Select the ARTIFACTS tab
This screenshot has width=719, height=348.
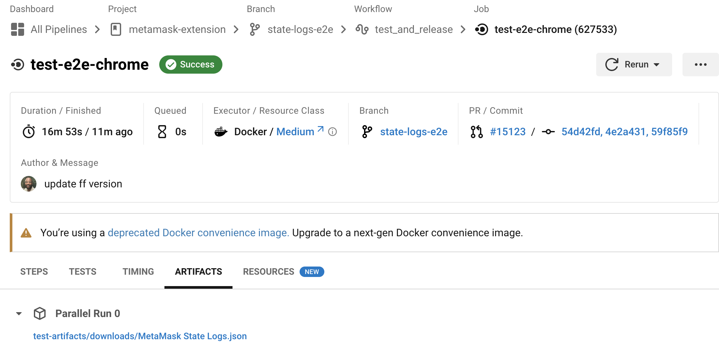tap(198, 272)
